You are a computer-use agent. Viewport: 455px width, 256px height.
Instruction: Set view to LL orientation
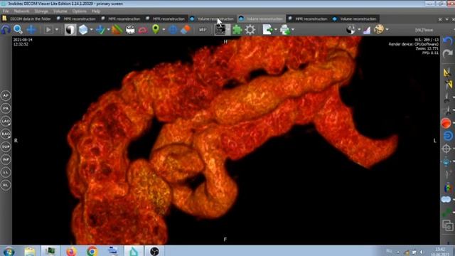[x=6, y=172]
